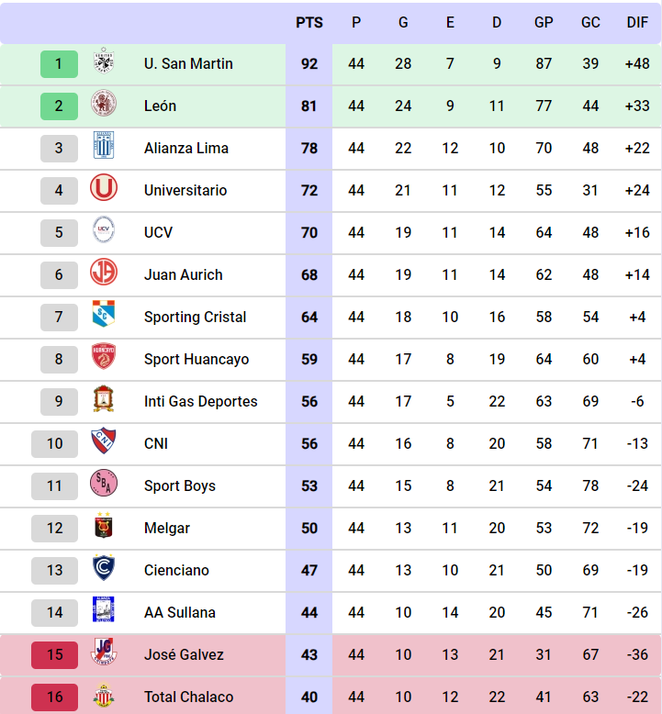
Task: Open the Sport Huancayo team name
Action: pyautogui.click(x=196, y=359)
